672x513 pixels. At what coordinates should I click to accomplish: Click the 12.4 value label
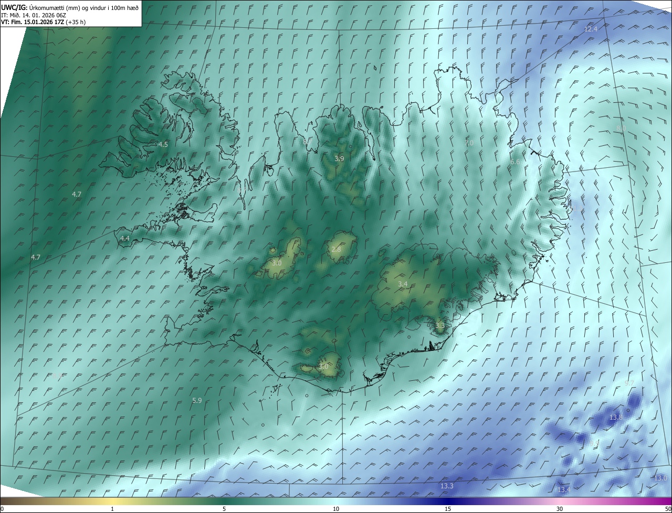591,29
